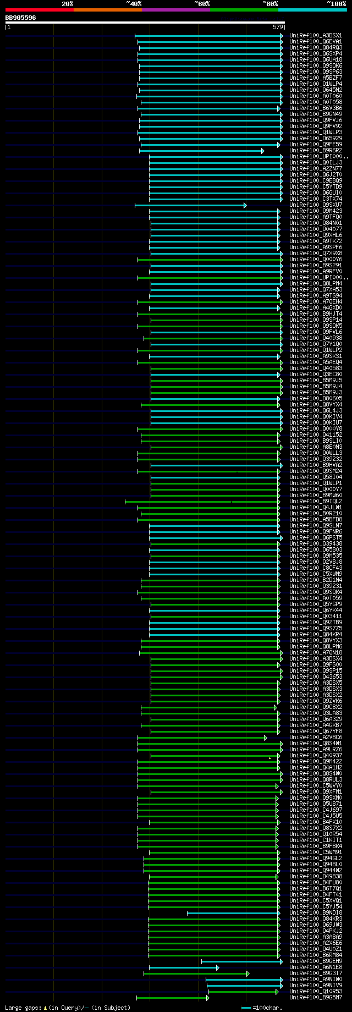This screenshot has height=1012, width=352.
Task: Select hit label UniRef100_Q9C8X2
Action: click(x=316, y=707)
